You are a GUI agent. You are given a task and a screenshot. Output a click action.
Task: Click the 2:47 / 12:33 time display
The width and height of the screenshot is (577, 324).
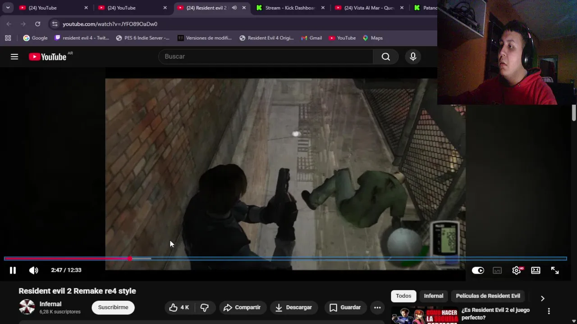click(x=66, y=270)
